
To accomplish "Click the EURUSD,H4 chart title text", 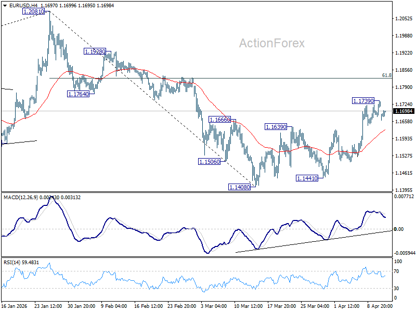I will (x=23, y=6).
